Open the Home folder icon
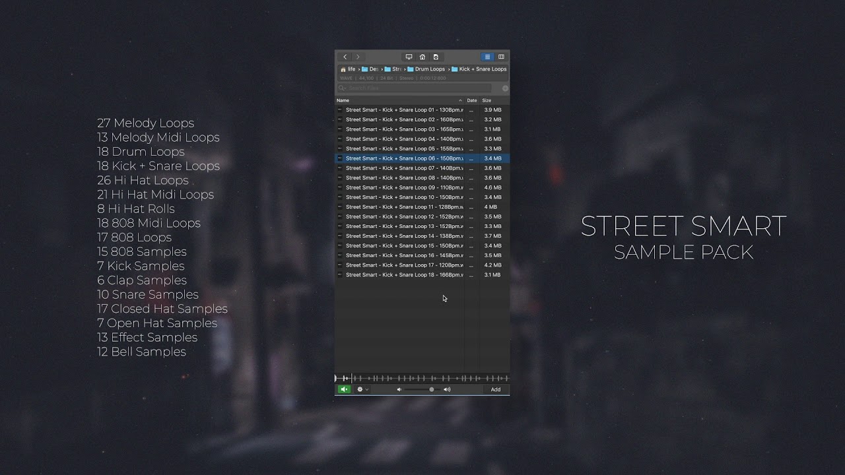Image resolution: width=845 pixels, height=475 pixels. 422,57
